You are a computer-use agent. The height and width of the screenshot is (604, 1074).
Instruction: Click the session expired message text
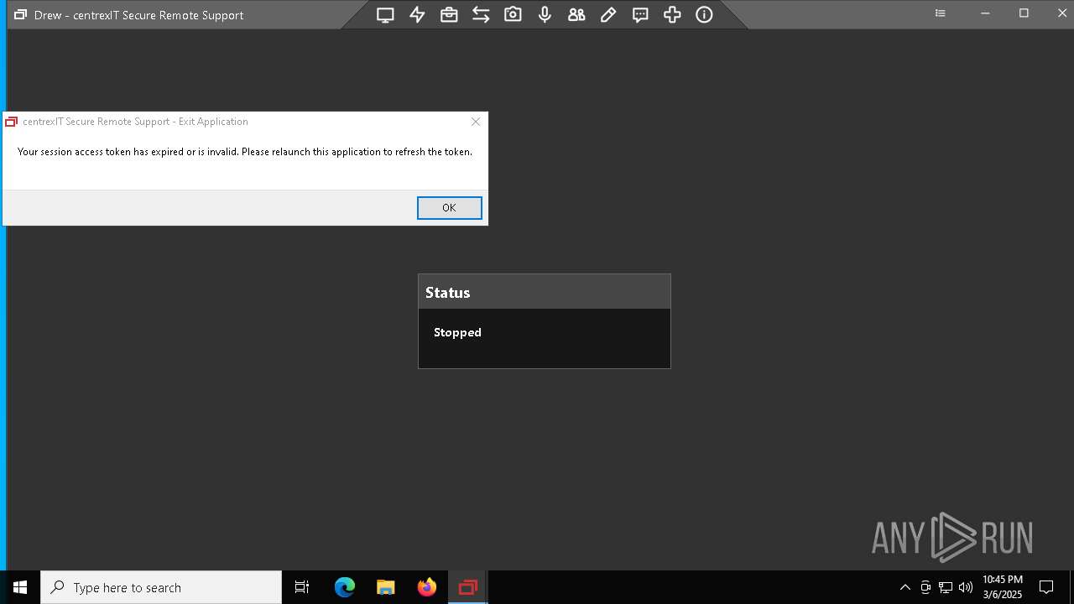click(x=245, y=152)
